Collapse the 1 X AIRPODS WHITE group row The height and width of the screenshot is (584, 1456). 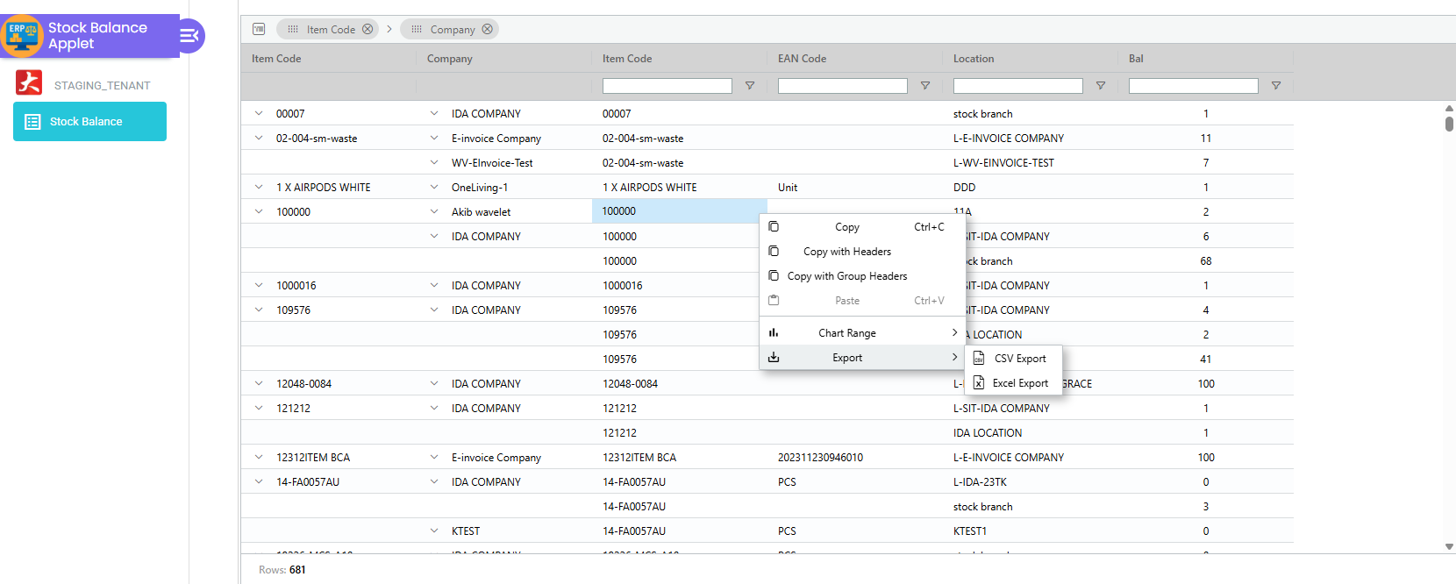(259, 187)
